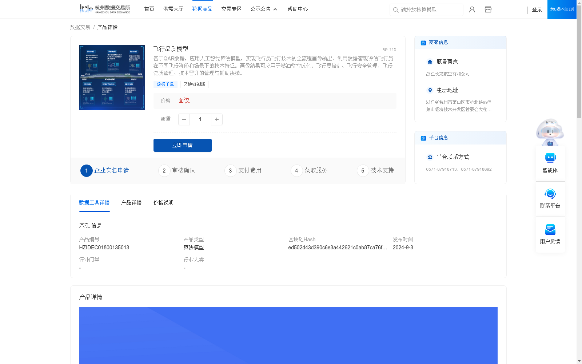The width and height of the screenshot is (582, 364).
Task: Switch to the 产品详情 tab
Action: click(131, 203)
